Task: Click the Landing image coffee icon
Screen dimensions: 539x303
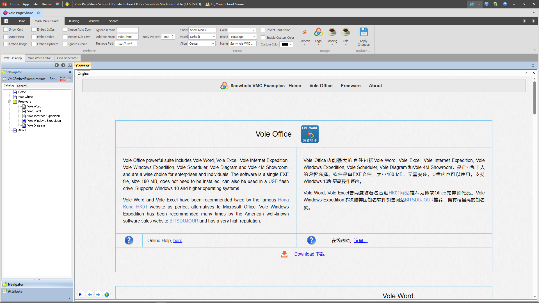Action: tap(332, 32)
